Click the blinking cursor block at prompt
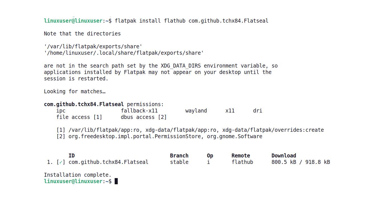This screenshot has width=382, height=201. (x=116, y=181)
